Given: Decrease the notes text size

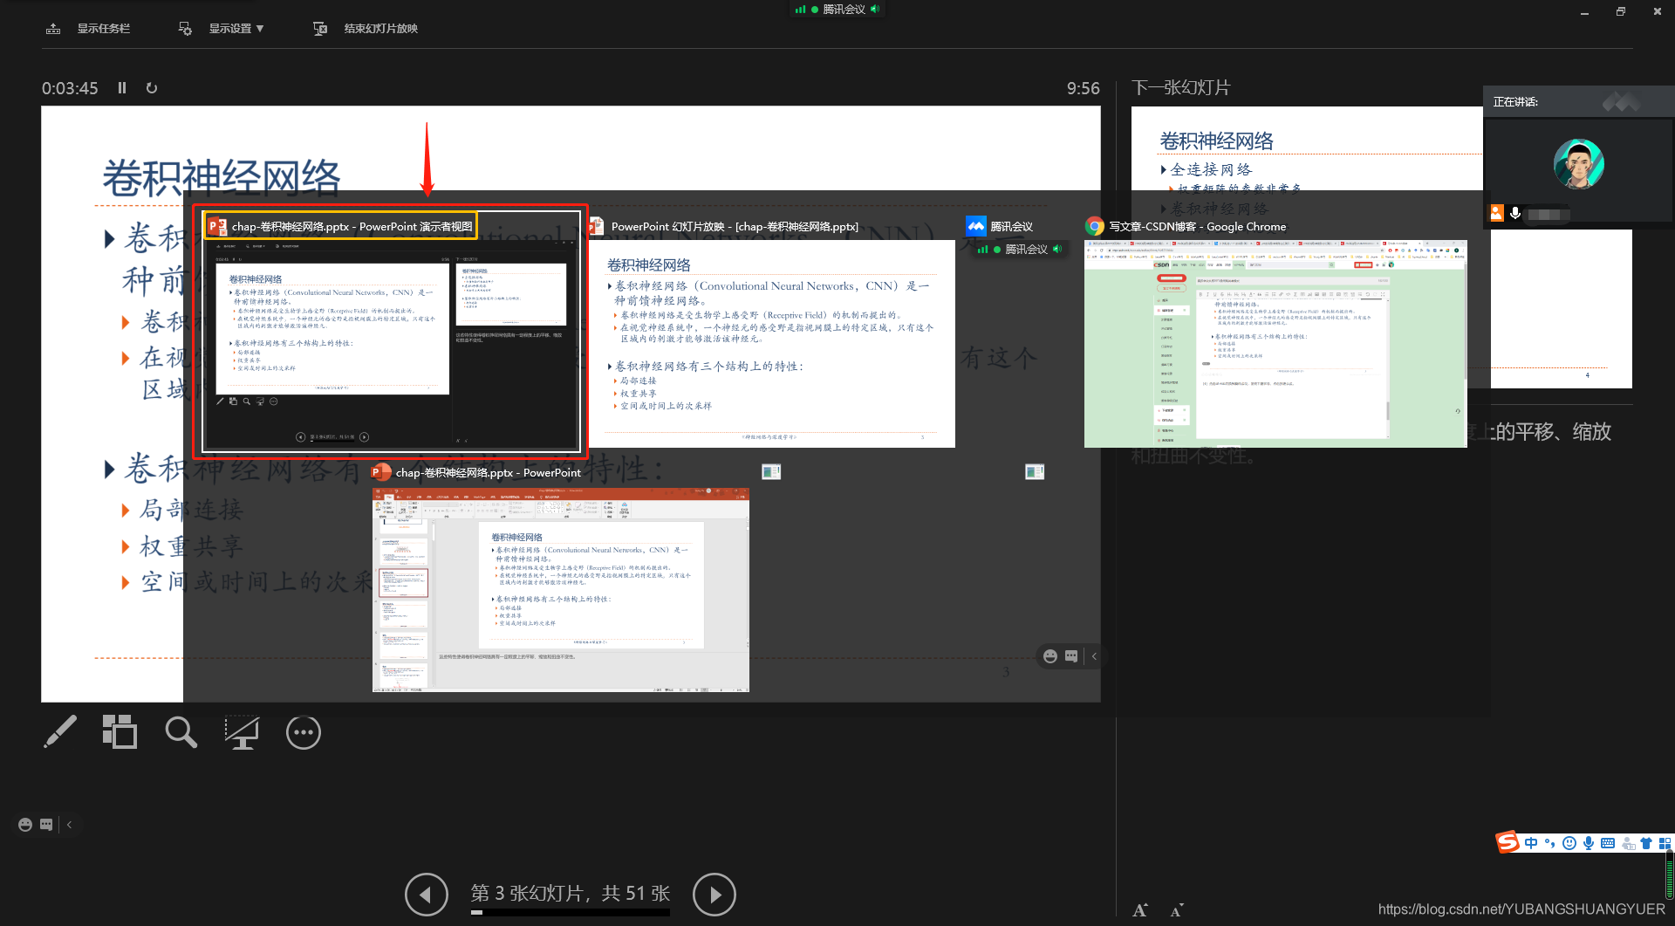Looking at the screenshot, I should click(1177, 910).
